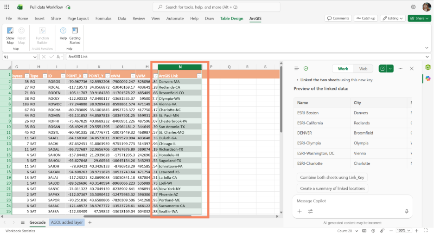
Task: Open the Editing mode dropdown
Action: point(393,18)
